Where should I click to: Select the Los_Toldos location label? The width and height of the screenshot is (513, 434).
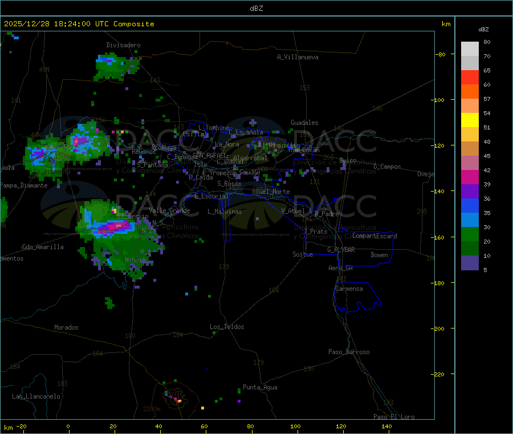[227, 327]
